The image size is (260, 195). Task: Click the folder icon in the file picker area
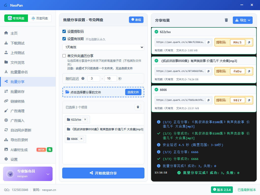click(x=67, y=92)
